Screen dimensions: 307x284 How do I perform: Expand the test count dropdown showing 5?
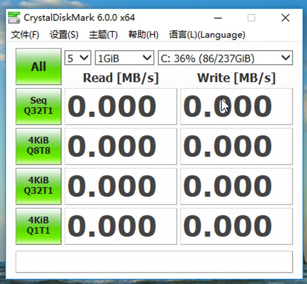point(78,58)
